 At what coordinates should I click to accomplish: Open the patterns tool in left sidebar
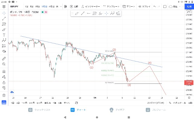4,40
